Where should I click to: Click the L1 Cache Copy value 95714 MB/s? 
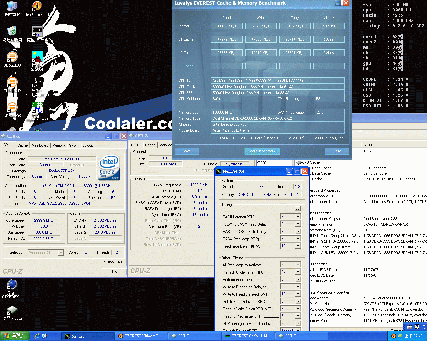[295, 39]
